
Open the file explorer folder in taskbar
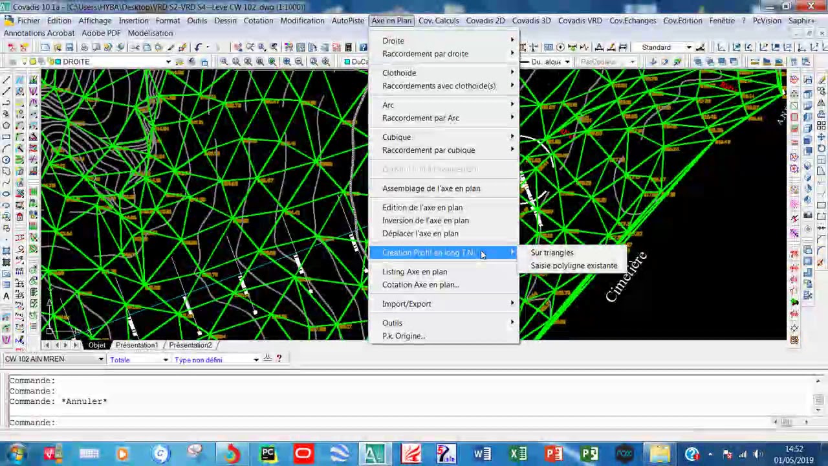click(660, 454)
